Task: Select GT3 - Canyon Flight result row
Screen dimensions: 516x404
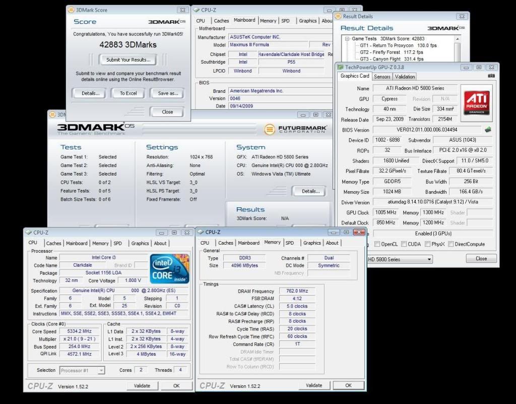Action: coord(392,59)
